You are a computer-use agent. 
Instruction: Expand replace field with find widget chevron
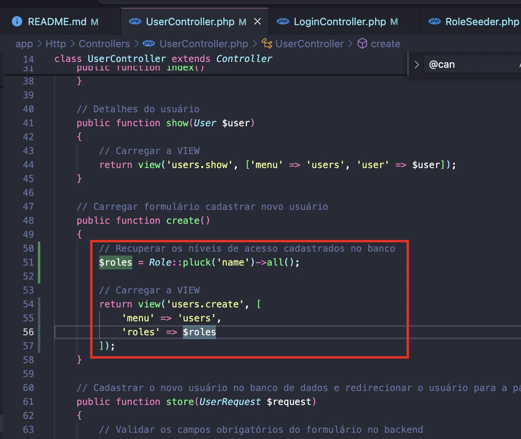click(x=416, y=65)
